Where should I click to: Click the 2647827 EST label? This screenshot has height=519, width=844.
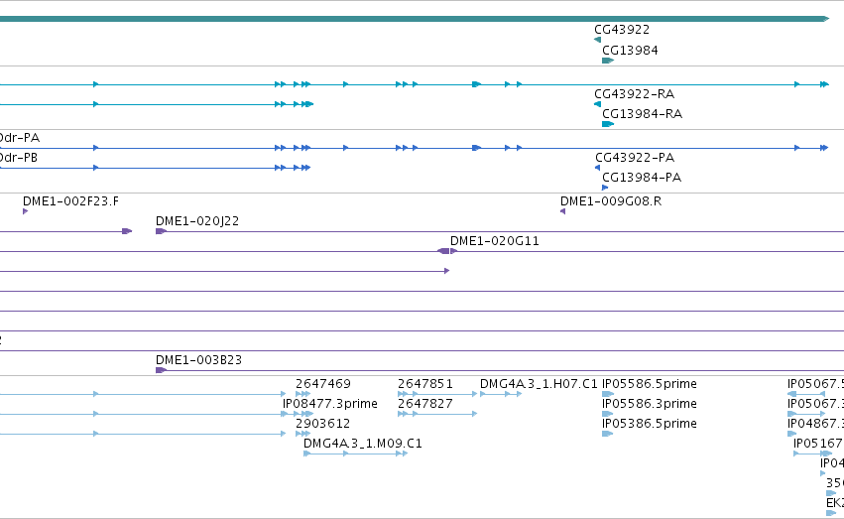click(425, 404)
